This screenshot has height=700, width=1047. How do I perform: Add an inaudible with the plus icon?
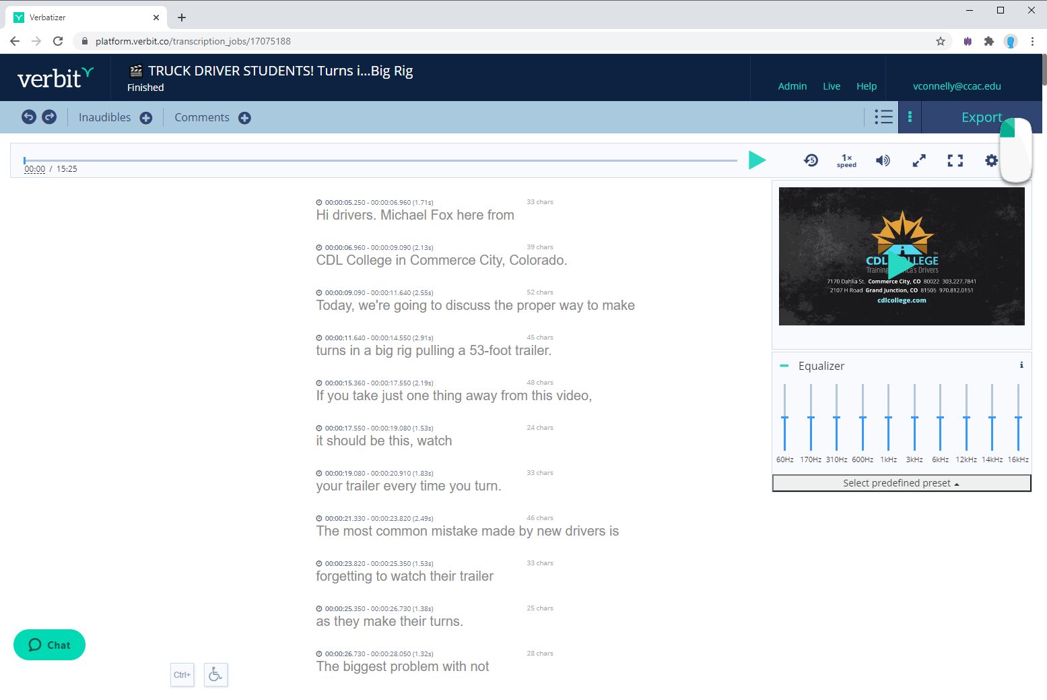(146, 118)
